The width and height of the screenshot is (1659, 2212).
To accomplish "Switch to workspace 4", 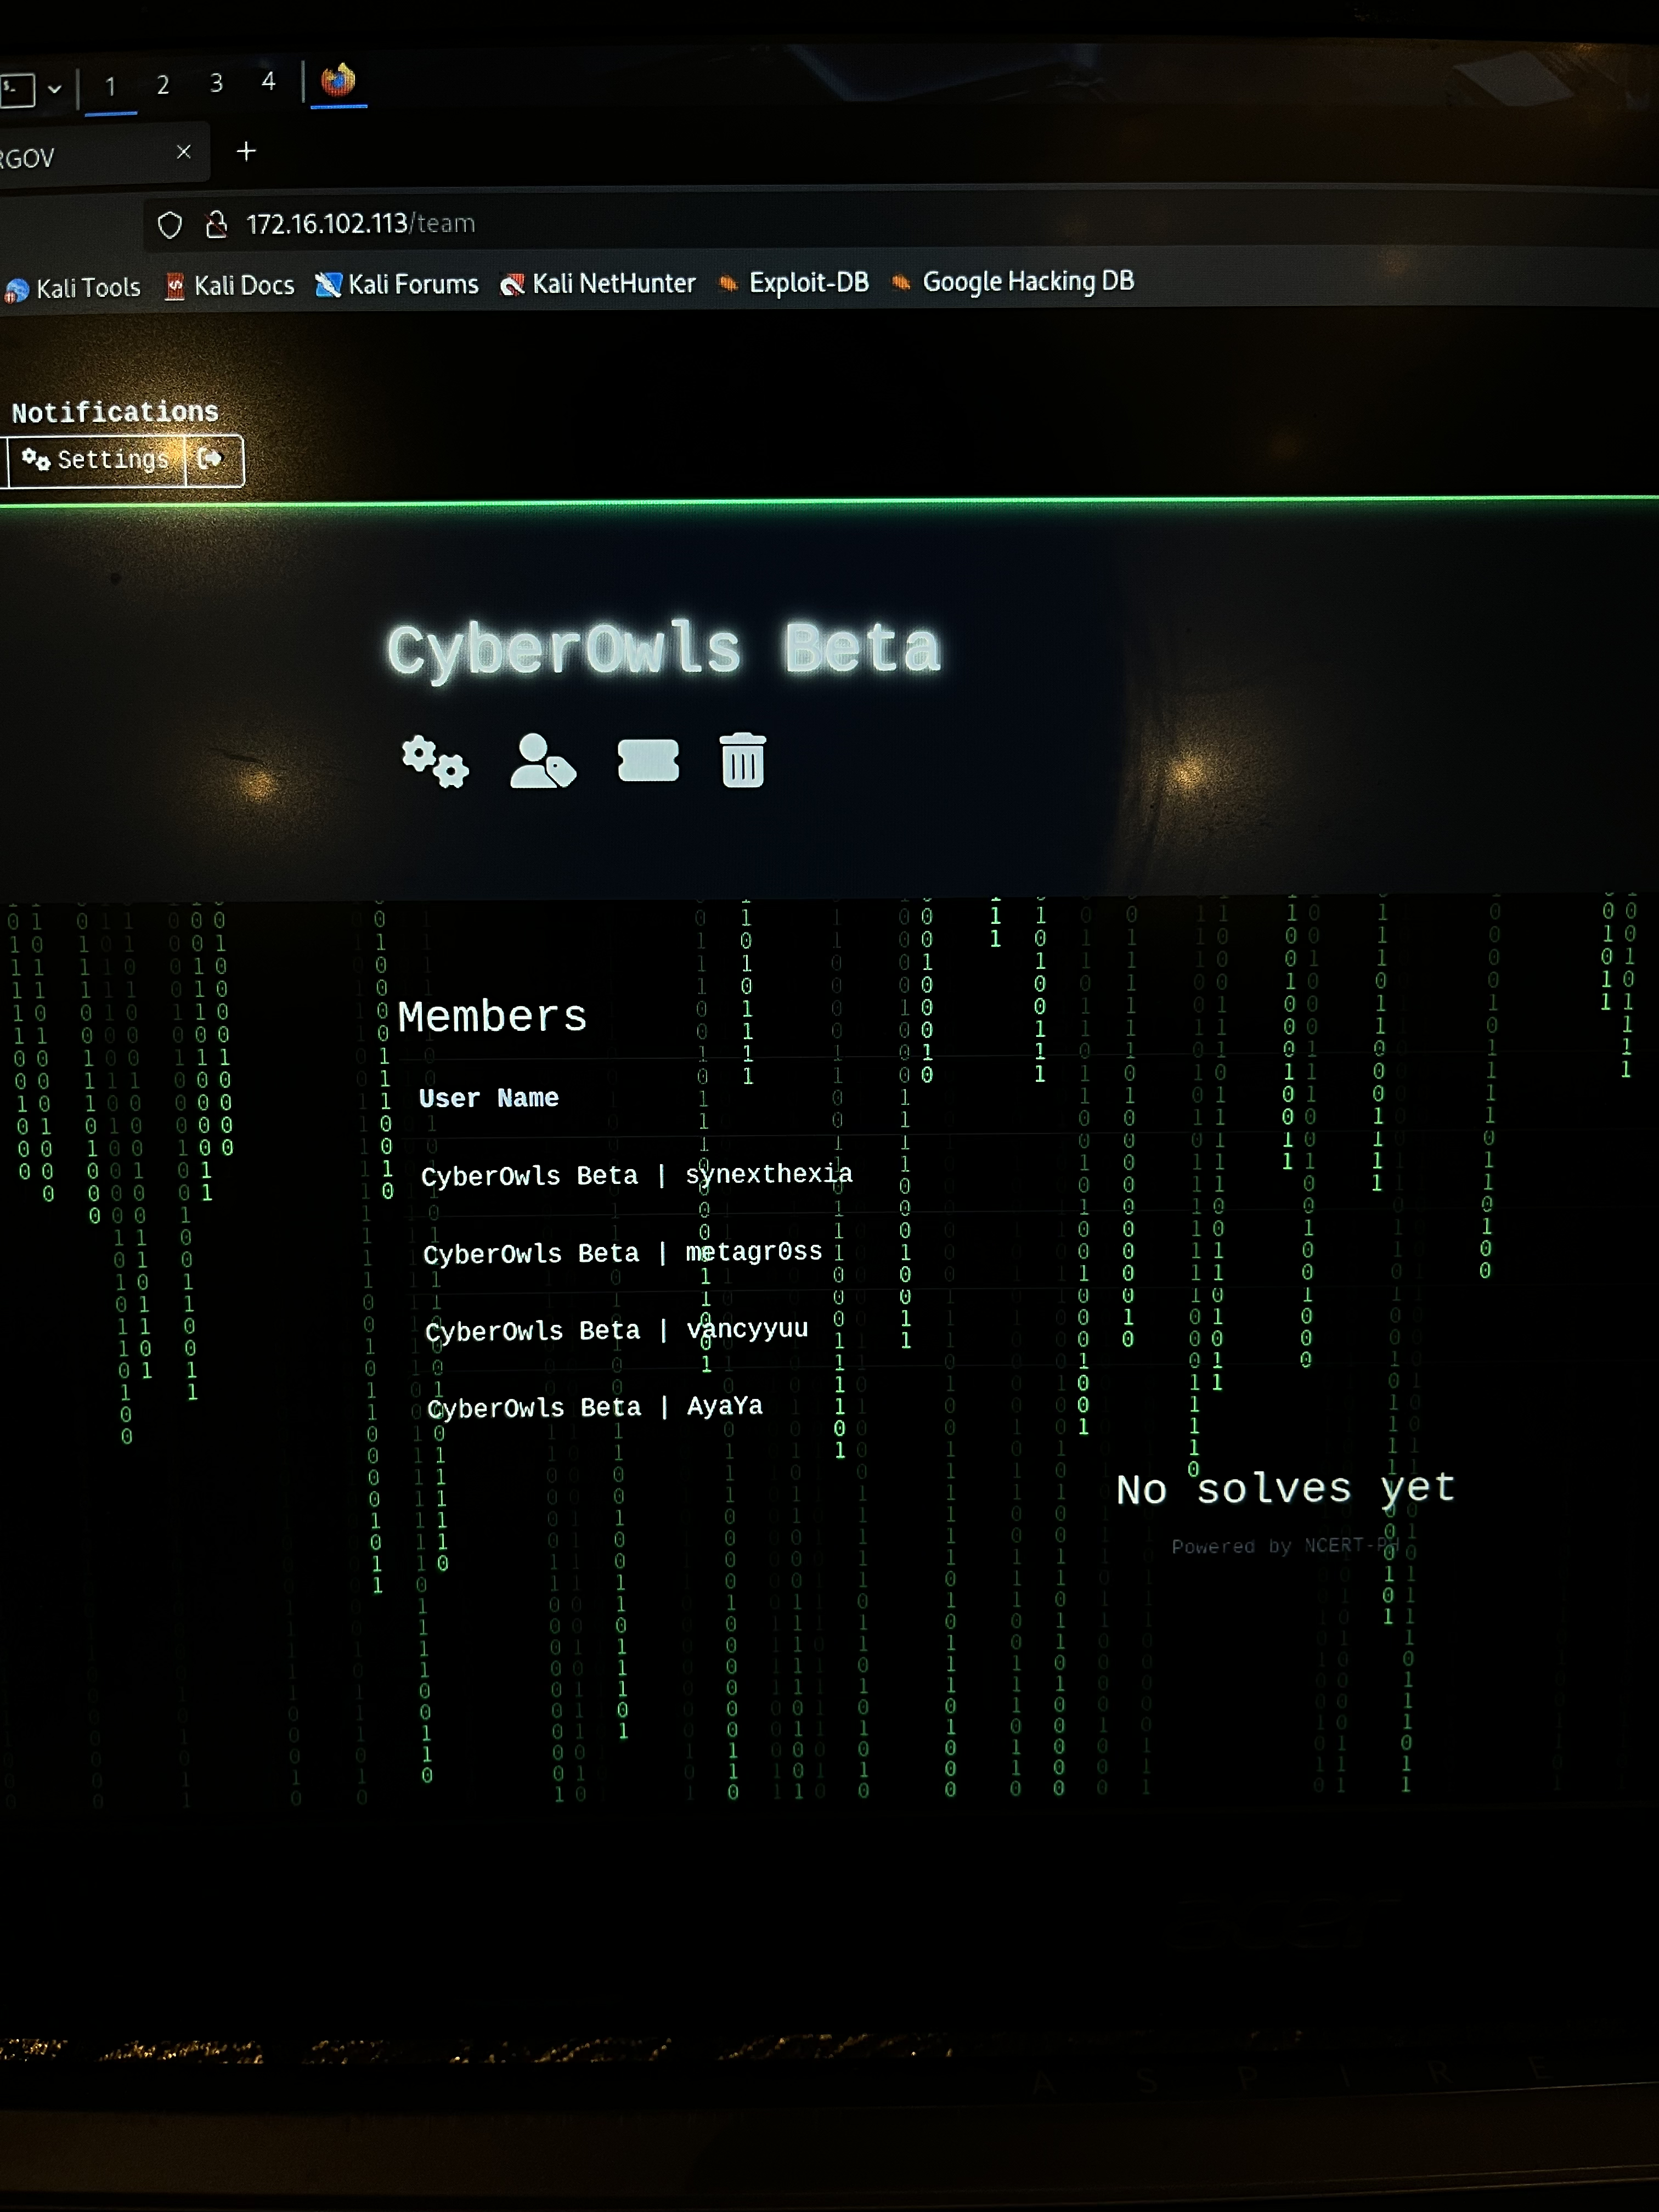I will pyautogui.click(x=268, y=81).
